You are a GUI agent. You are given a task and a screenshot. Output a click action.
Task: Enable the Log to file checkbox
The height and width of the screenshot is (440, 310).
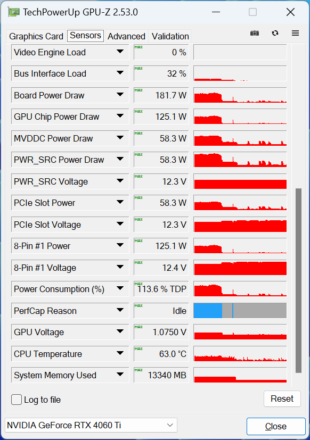pyautogui.click(x=17, y=400)
